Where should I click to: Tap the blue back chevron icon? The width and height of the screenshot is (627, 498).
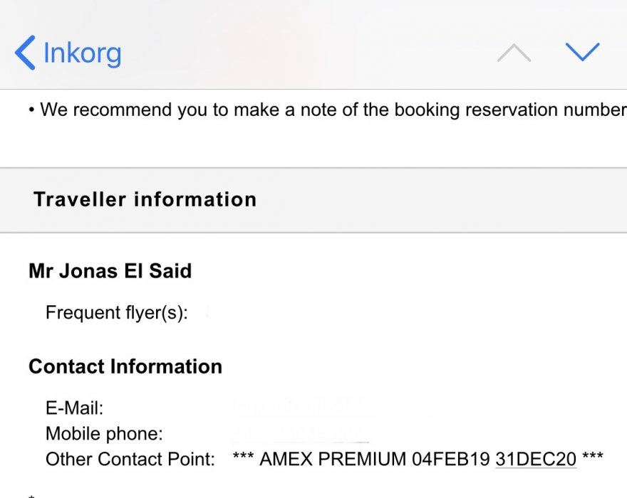point(25,53)
